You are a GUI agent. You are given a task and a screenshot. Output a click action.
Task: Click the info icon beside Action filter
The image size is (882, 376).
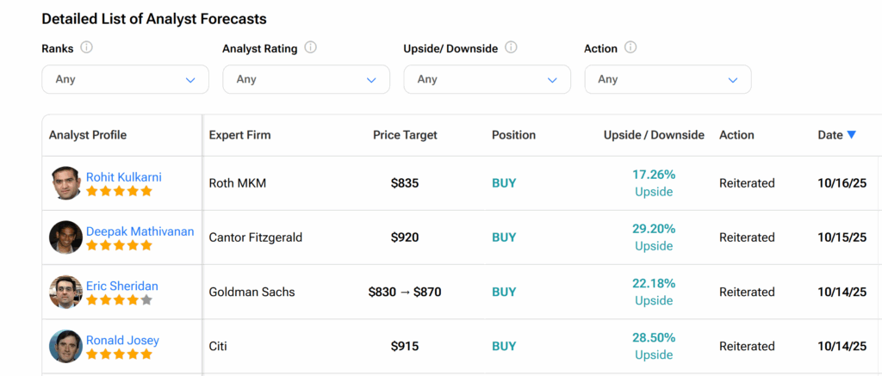tap(630, 48)
